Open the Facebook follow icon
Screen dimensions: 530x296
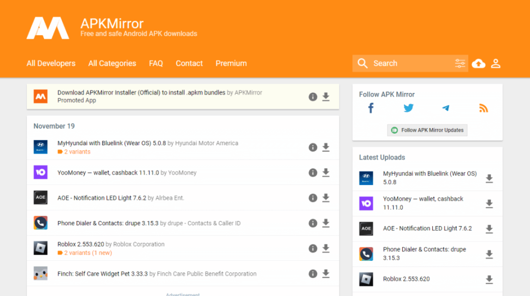[x=371, y=108]
